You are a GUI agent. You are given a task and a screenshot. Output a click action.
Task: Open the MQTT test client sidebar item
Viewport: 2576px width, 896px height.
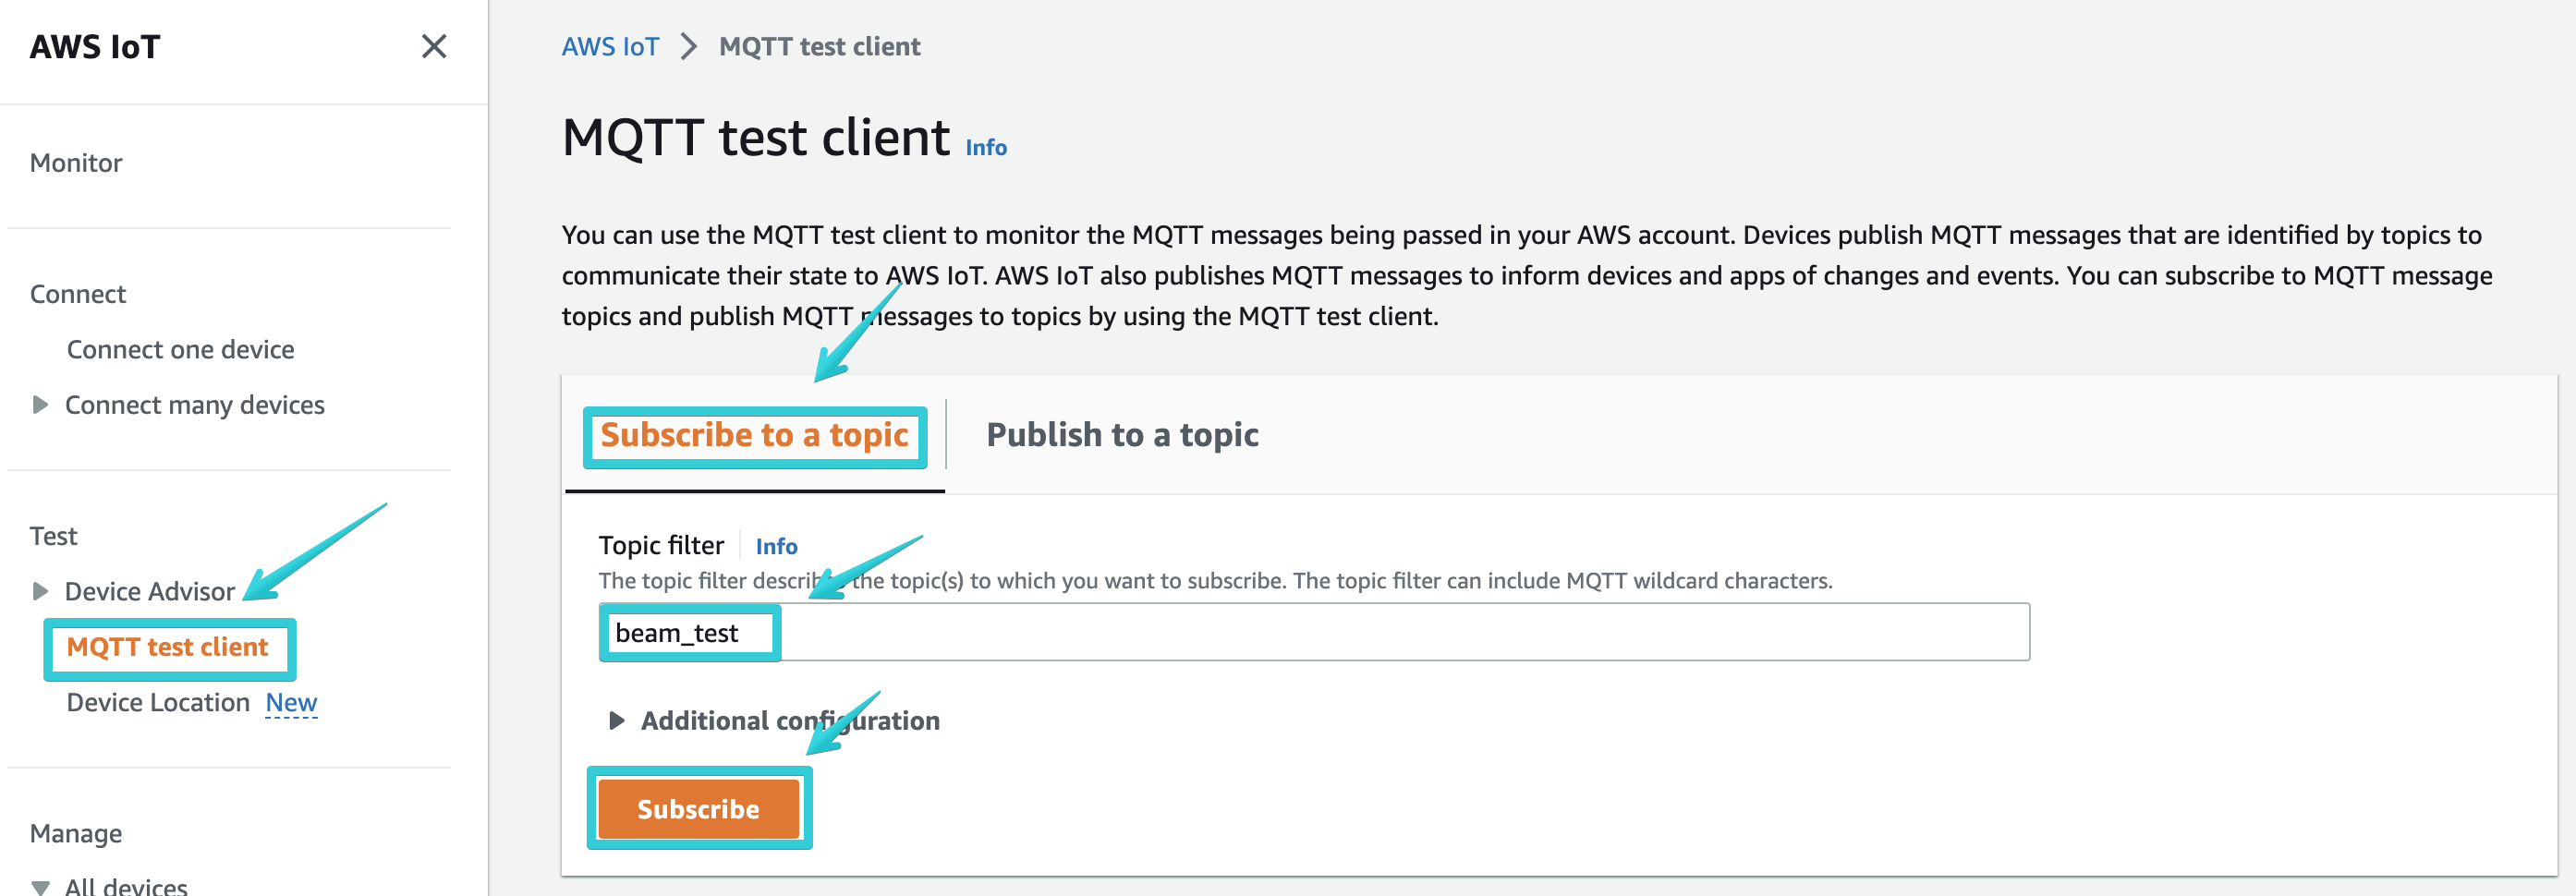(168, 647)
